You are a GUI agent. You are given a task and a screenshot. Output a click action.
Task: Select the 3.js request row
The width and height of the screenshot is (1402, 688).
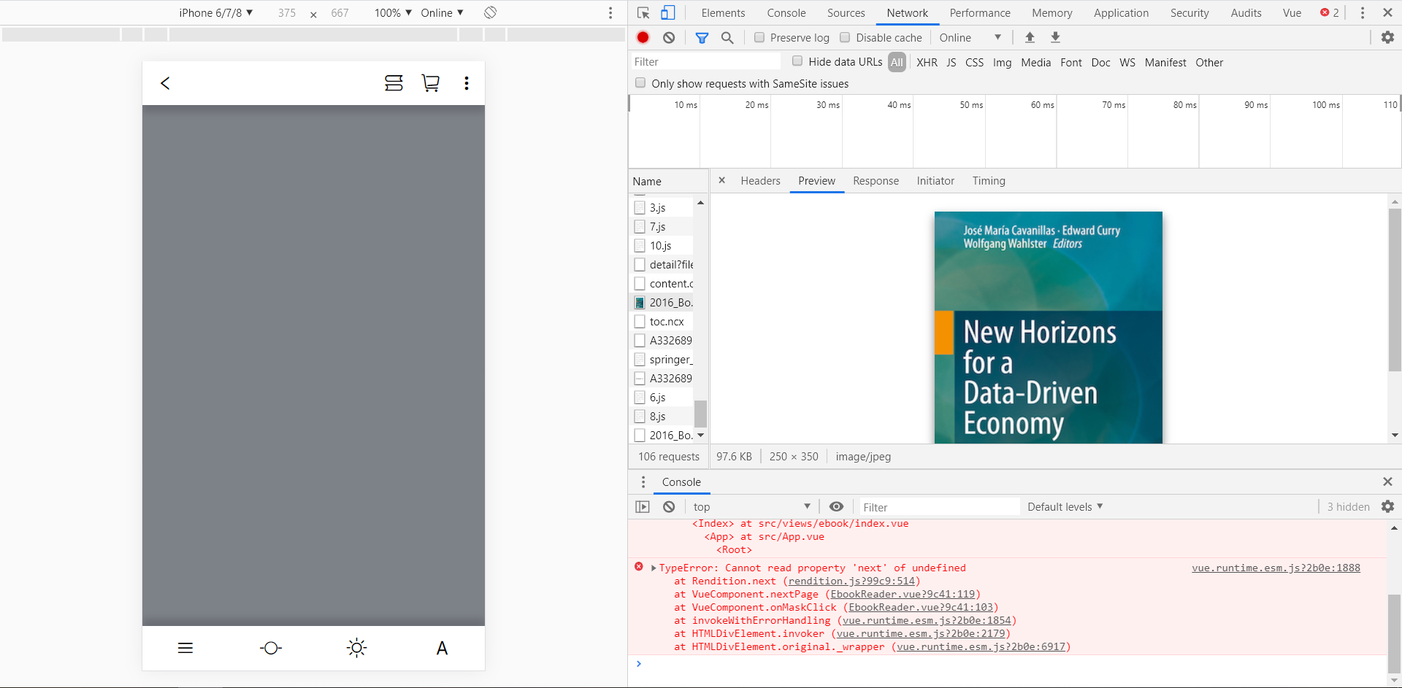click(662, 207)
